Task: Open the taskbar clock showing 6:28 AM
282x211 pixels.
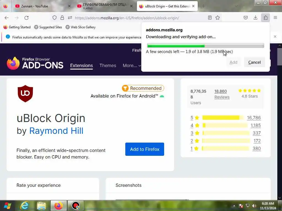Action: tap(268, 206)
